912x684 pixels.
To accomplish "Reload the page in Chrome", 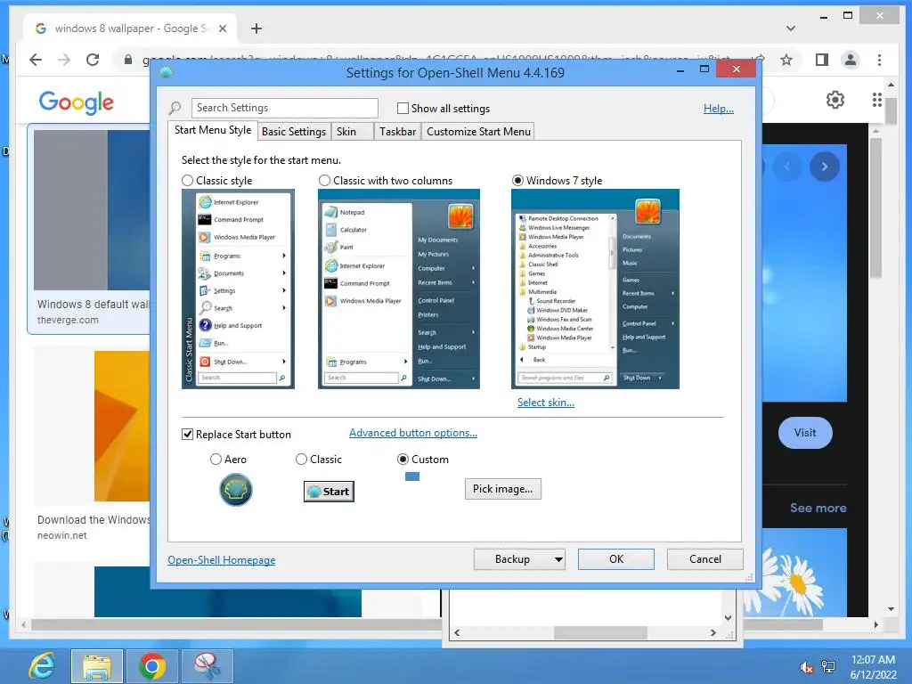I will pyautogui.click(x=93, y=60).
